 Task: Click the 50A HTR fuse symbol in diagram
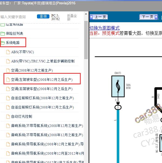pos(118,87)
